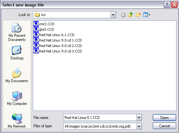Close the Select new image file dialog
The height and width of the screenshot is (133, 179).
[174, 5]
